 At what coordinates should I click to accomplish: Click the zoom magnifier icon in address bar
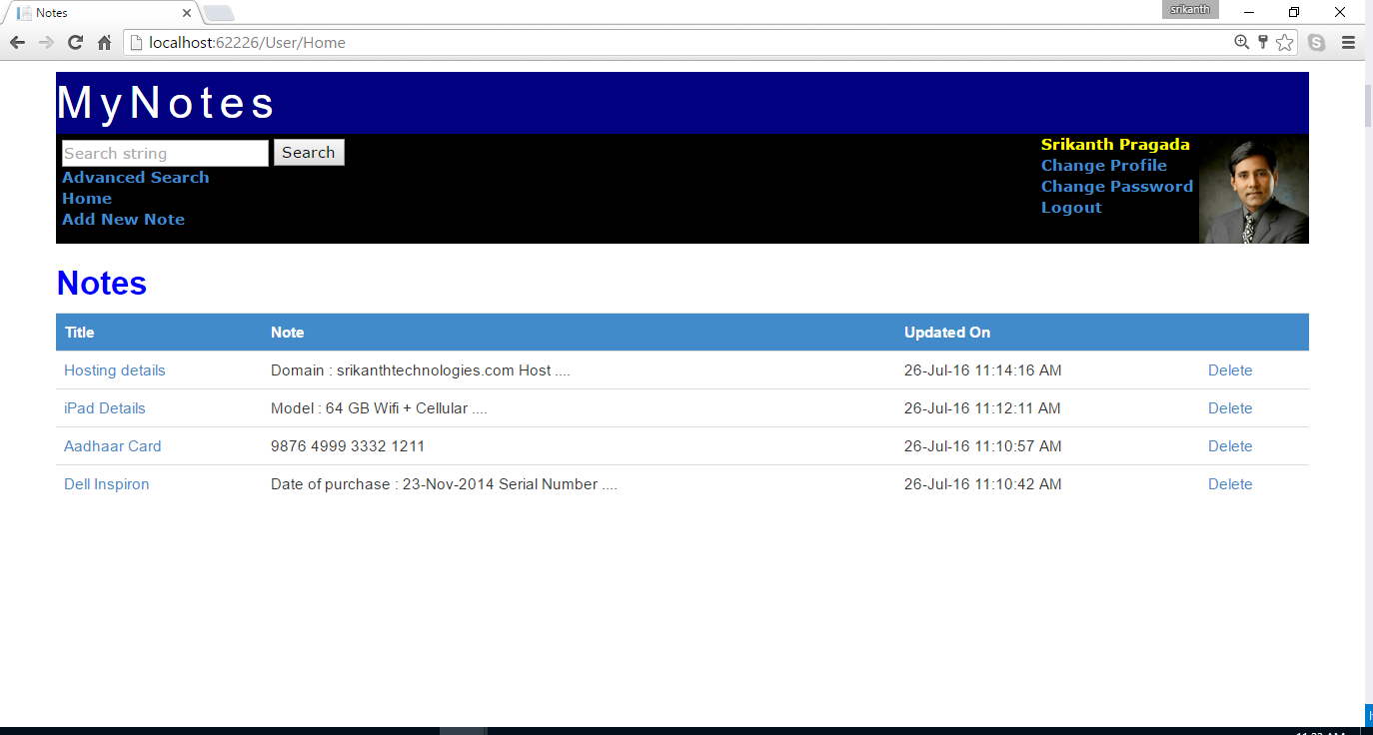point(1241,42)
